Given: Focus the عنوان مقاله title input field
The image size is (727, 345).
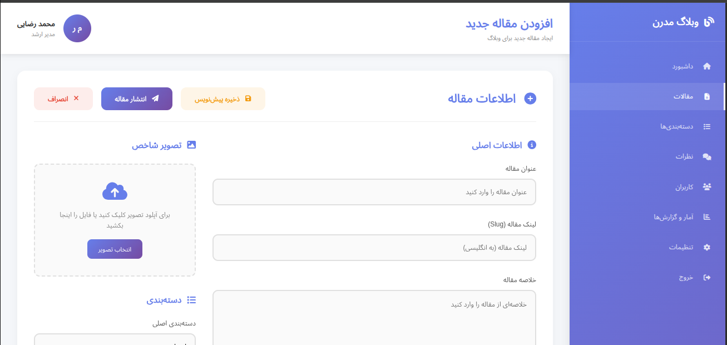Looking at the screenshot, I should [x=374, y=192].
